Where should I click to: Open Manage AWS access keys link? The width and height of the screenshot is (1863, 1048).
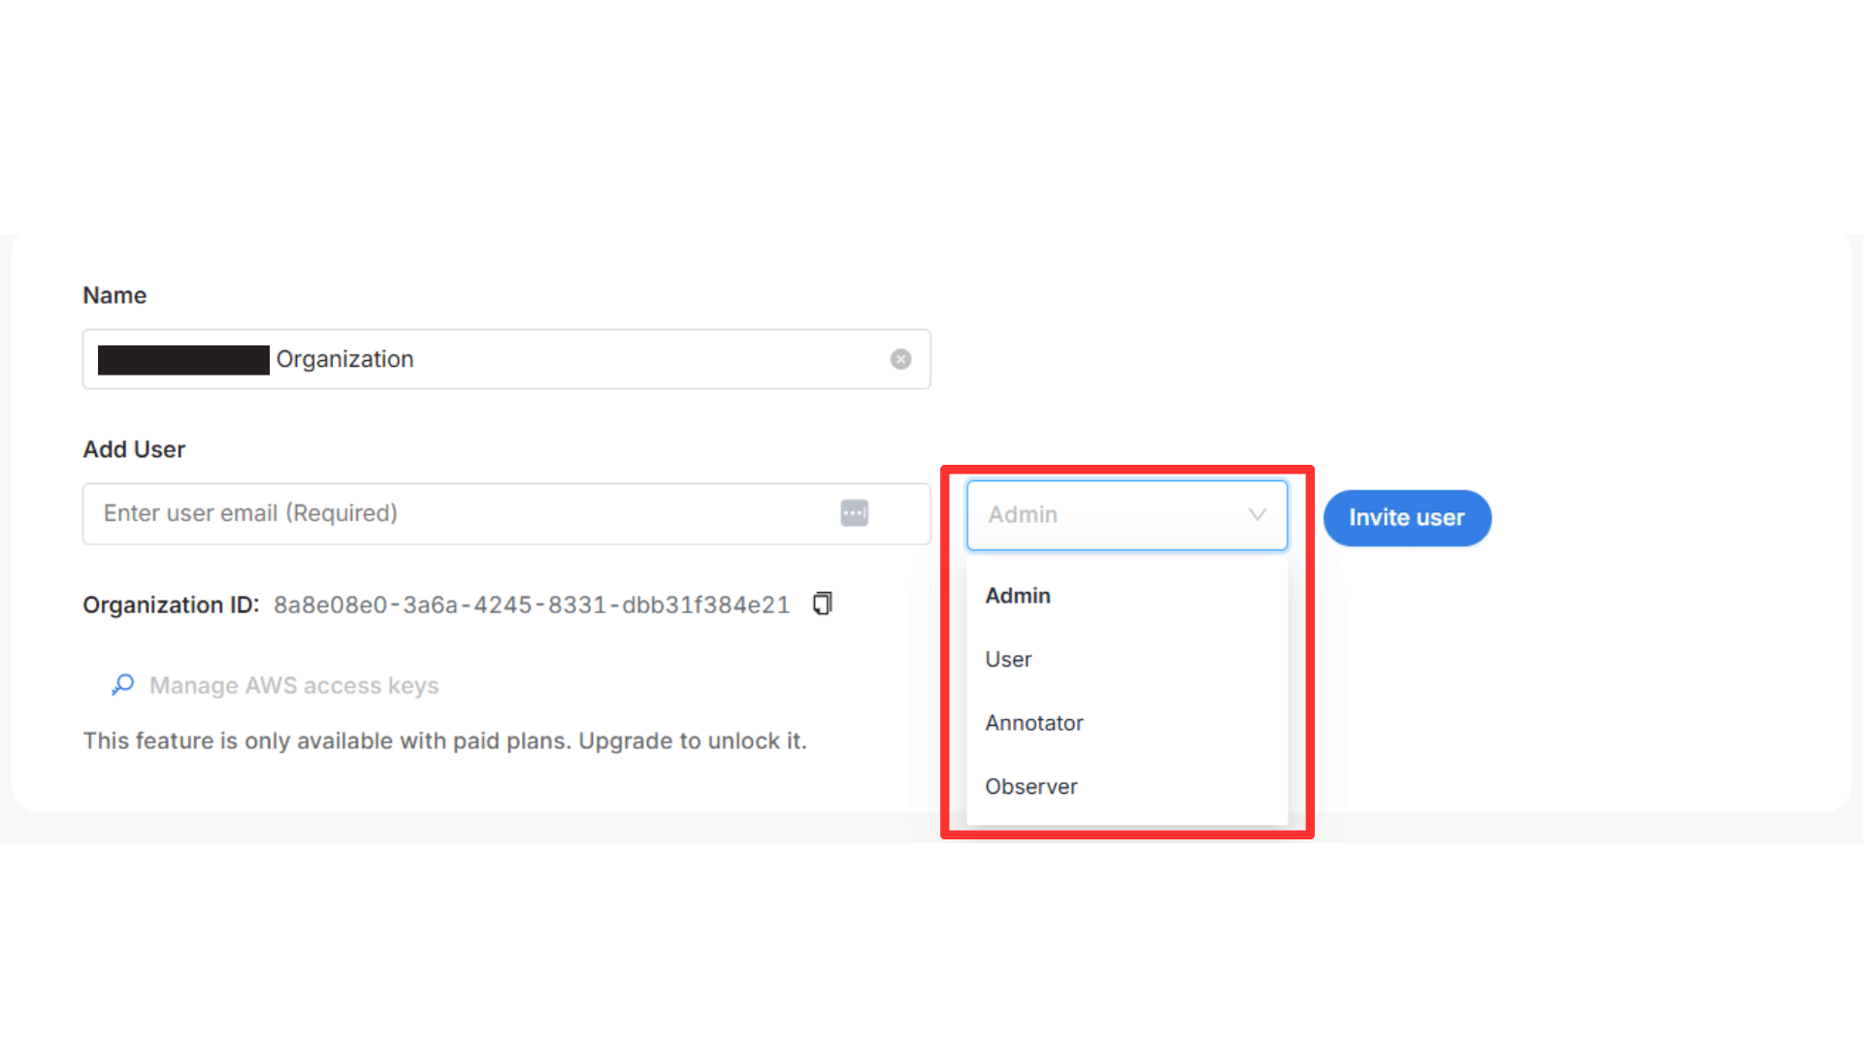click(x=293, y=686)
